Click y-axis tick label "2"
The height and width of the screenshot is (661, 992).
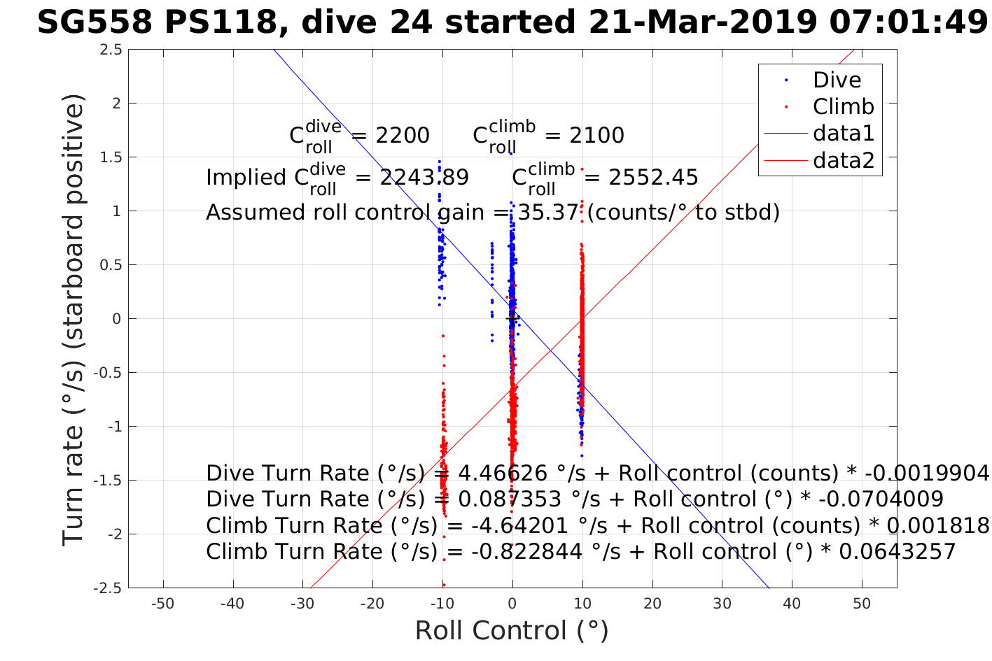[117, 104]
